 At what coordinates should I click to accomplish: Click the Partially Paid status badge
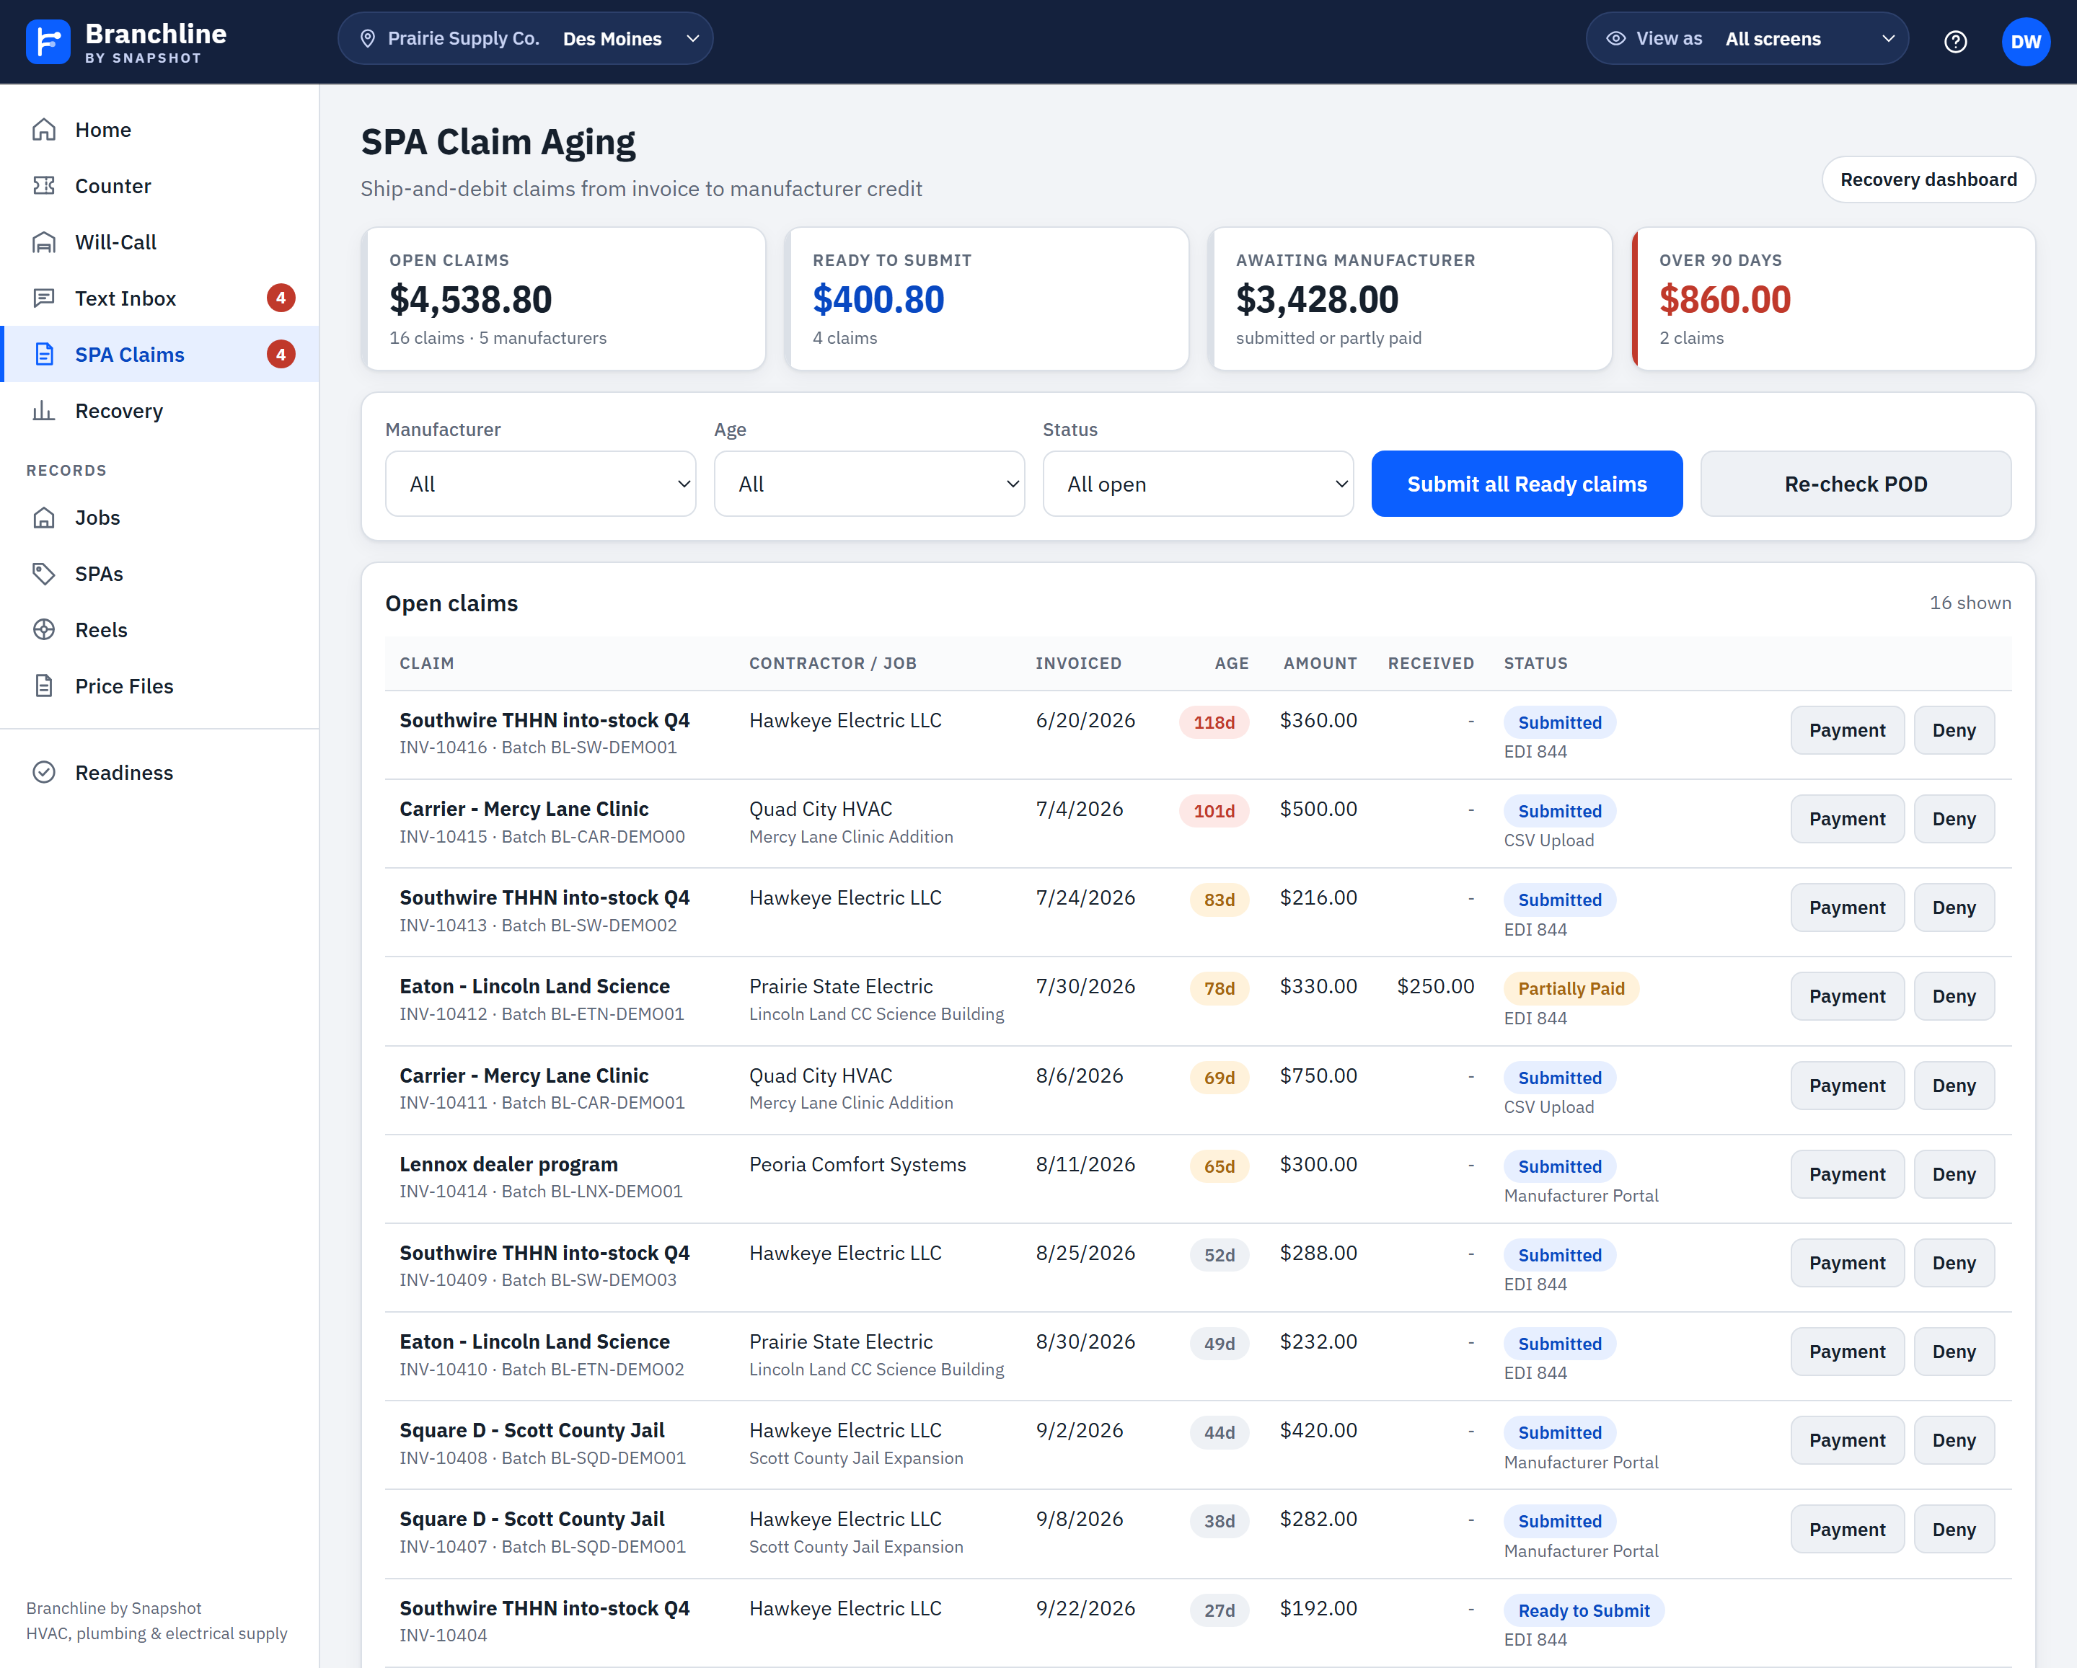(1570, 988)
